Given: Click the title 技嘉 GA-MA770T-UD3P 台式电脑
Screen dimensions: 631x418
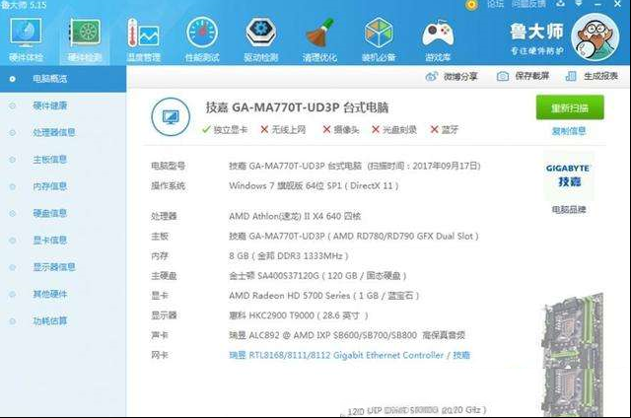Looking at the screenshot, I should [297, 107].
